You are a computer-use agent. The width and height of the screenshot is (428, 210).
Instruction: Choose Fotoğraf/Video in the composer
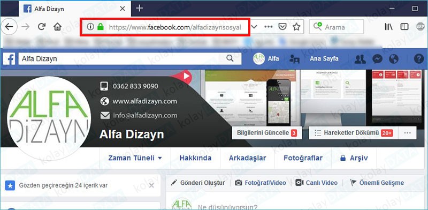click(261, 183)
